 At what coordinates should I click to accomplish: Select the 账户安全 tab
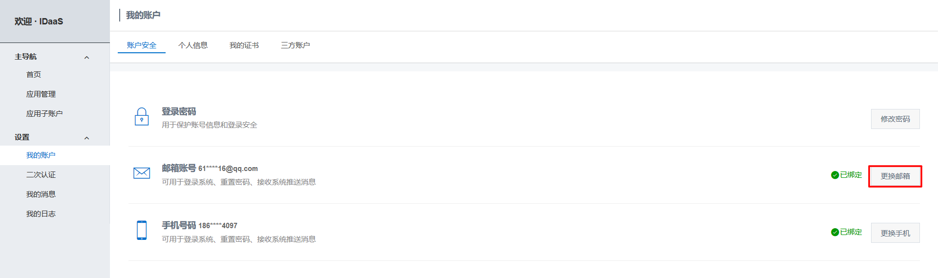click(x=142, y=45)
